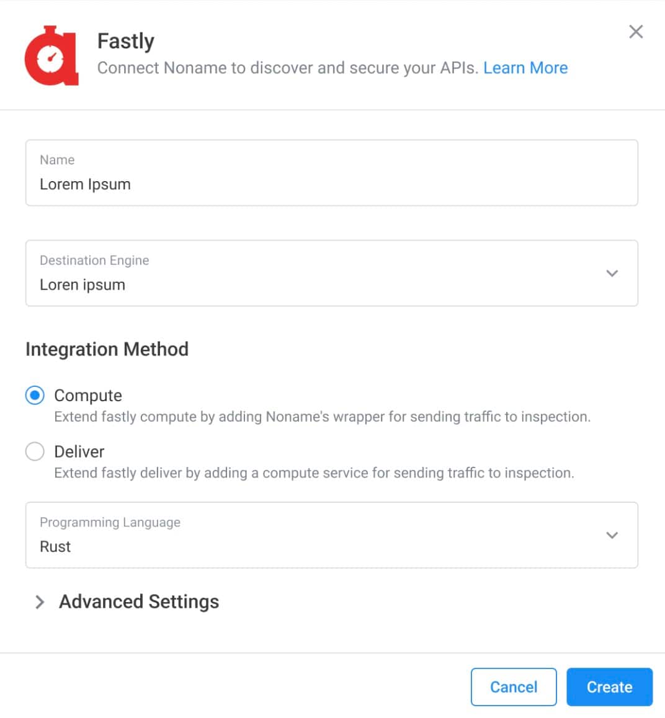The image size is (665, 718).
Task: Click the Deliver option label text
Action: coord(79,451)
